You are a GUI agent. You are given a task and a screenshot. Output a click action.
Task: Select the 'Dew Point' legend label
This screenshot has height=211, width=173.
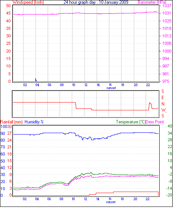point(155,122)
